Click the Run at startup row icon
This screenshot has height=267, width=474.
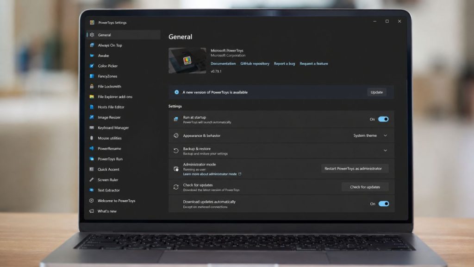pyautogui.click(x=176, y=119)
